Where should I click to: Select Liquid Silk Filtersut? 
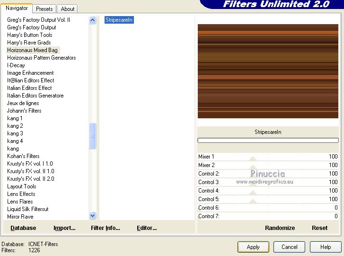[x=27, y=209]
